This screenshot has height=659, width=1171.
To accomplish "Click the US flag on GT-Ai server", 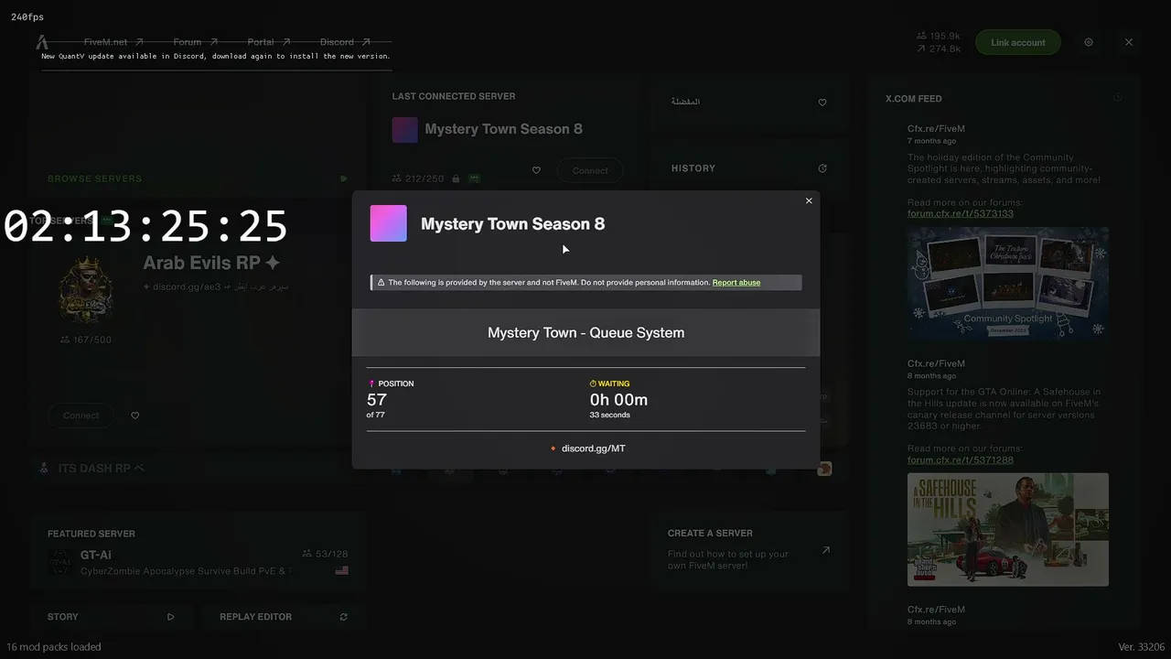I will [x=342, y=570].
